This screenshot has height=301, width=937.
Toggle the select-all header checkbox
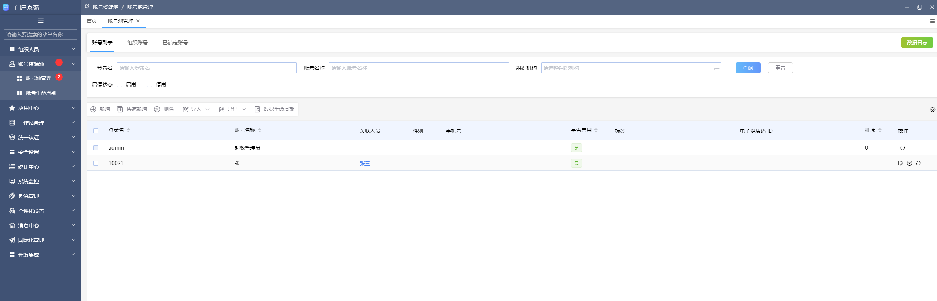point(96,131)
